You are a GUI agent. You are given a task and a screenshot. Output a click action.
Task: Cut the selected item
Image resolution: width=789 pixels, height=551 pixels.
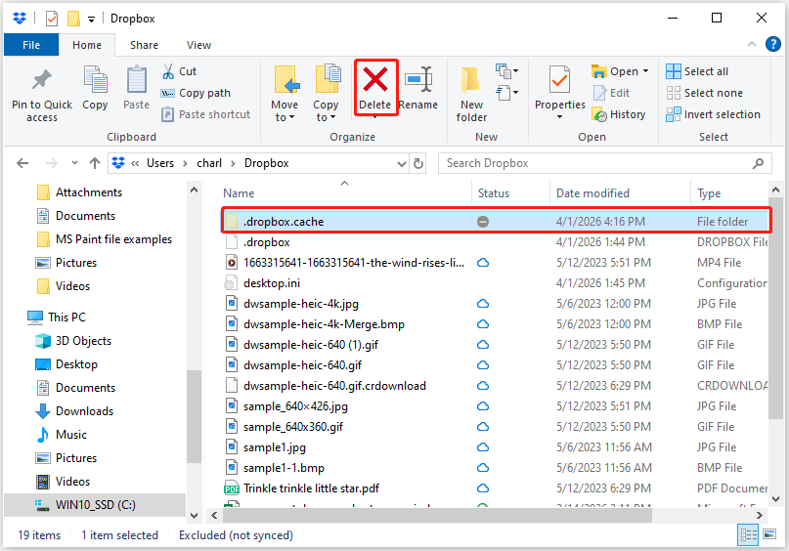180,71
